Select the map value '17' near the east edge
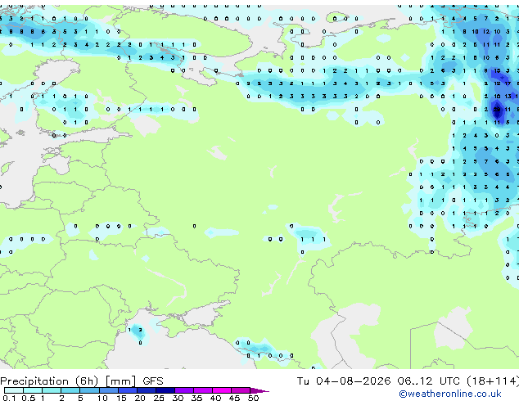 508,83
